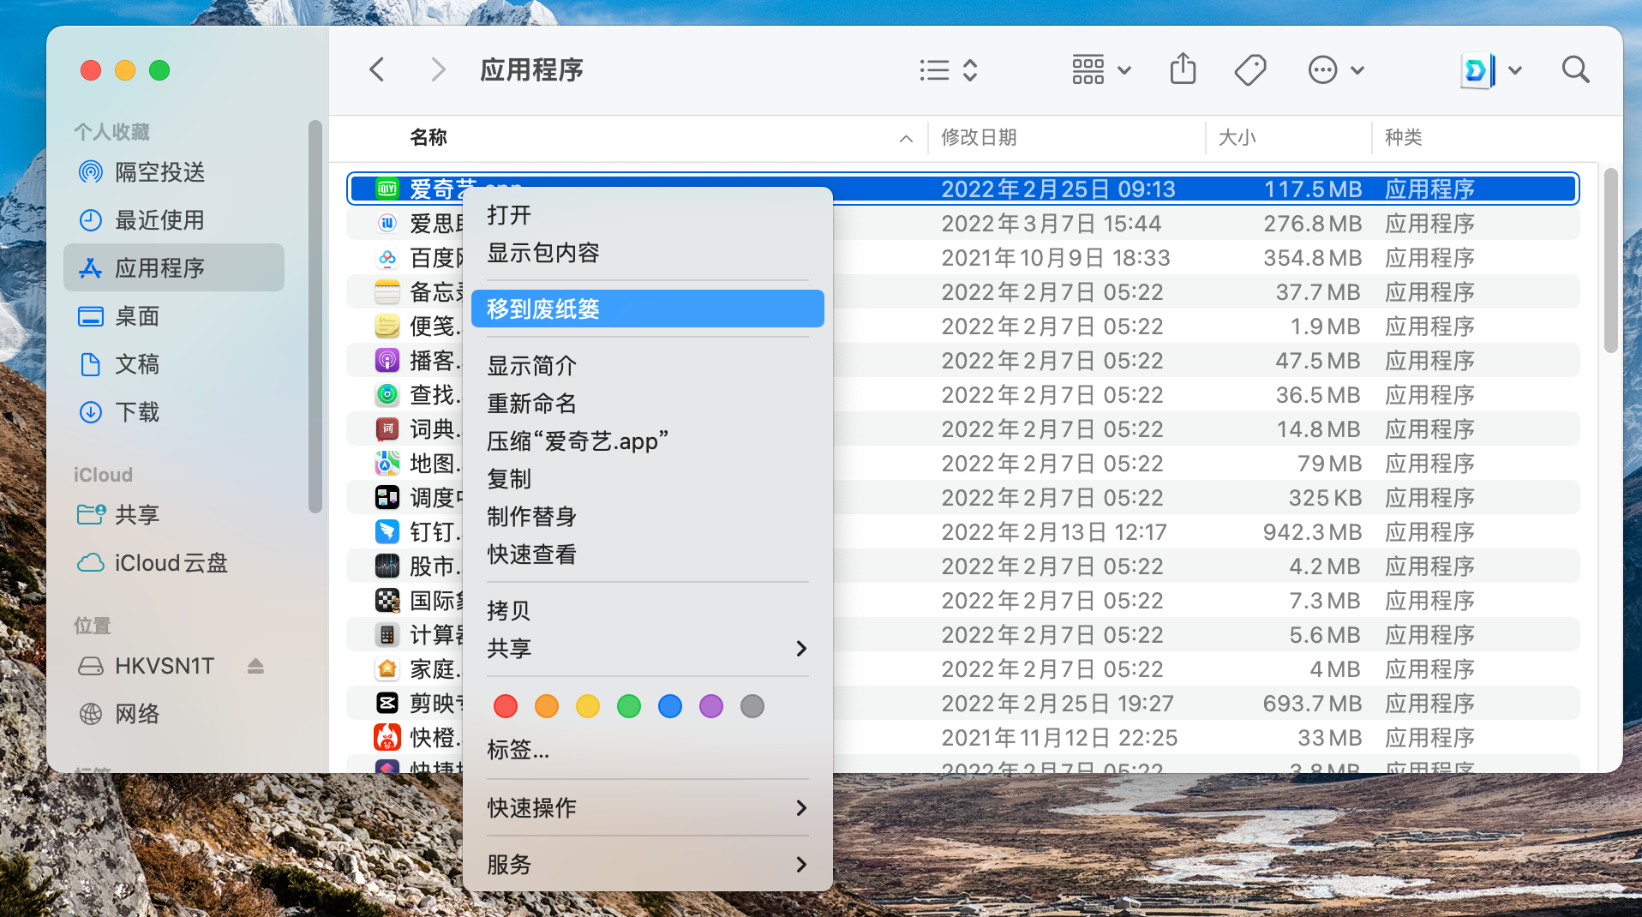
Task: Click the 股市 Stocks app icon
Action: pos(387,566)
